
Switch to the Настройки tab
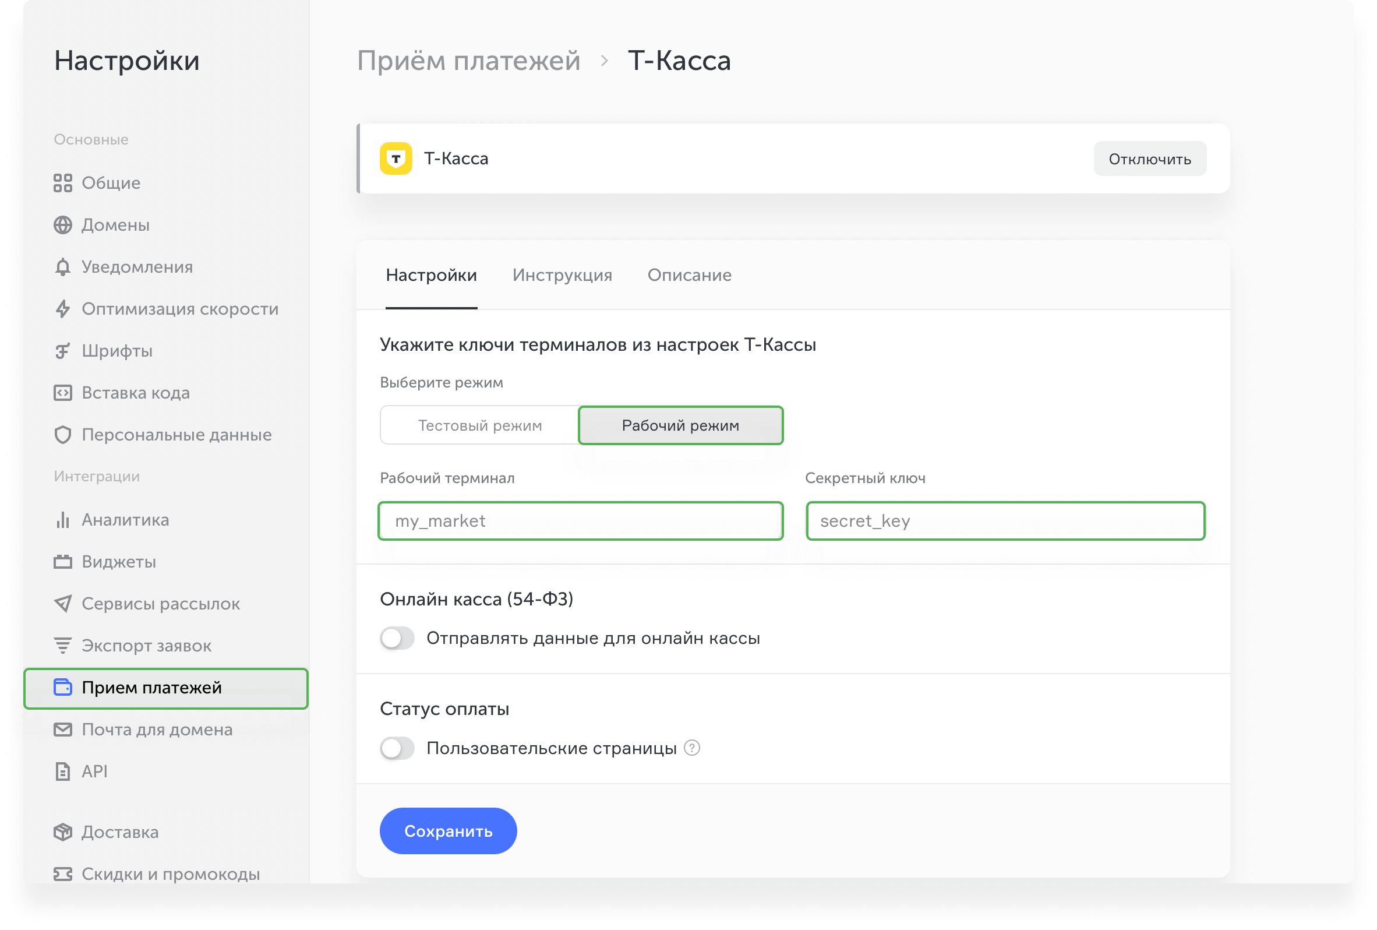coord(432,276)
